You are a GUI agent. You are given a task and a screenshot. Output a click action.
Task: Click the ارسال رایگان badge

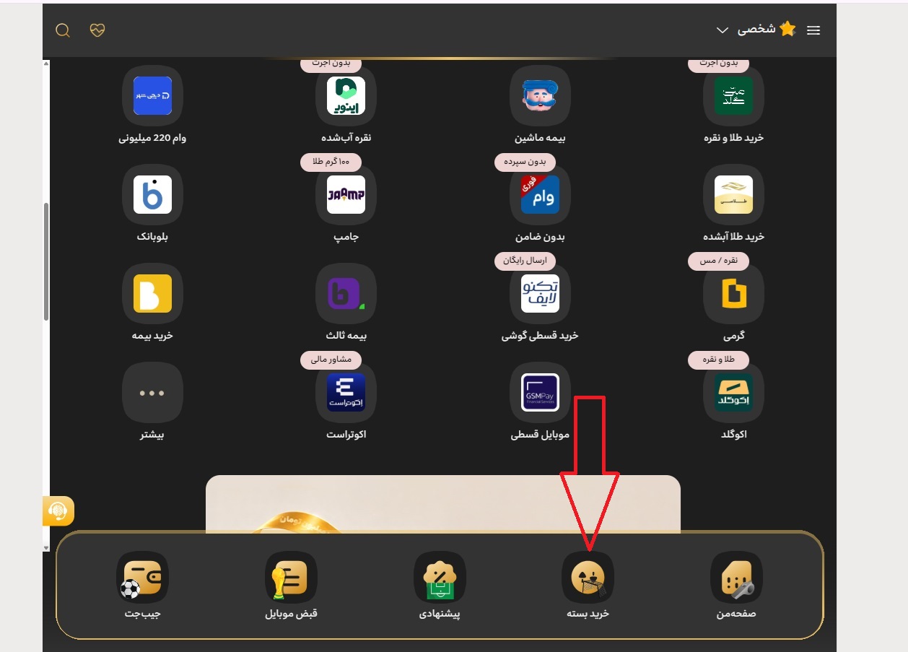point(525,261)
